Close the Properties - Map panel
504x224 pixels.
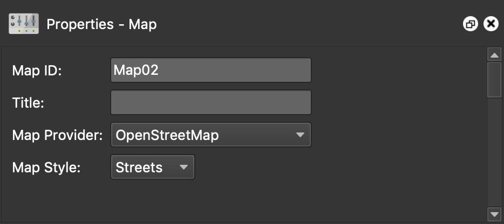coord(491,24)
